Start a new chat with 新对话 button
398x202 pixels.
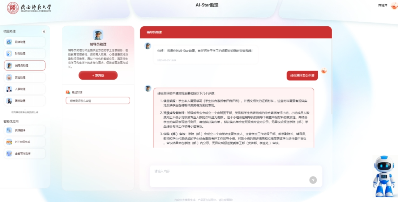pyautogui.click(x=98, y=75)
